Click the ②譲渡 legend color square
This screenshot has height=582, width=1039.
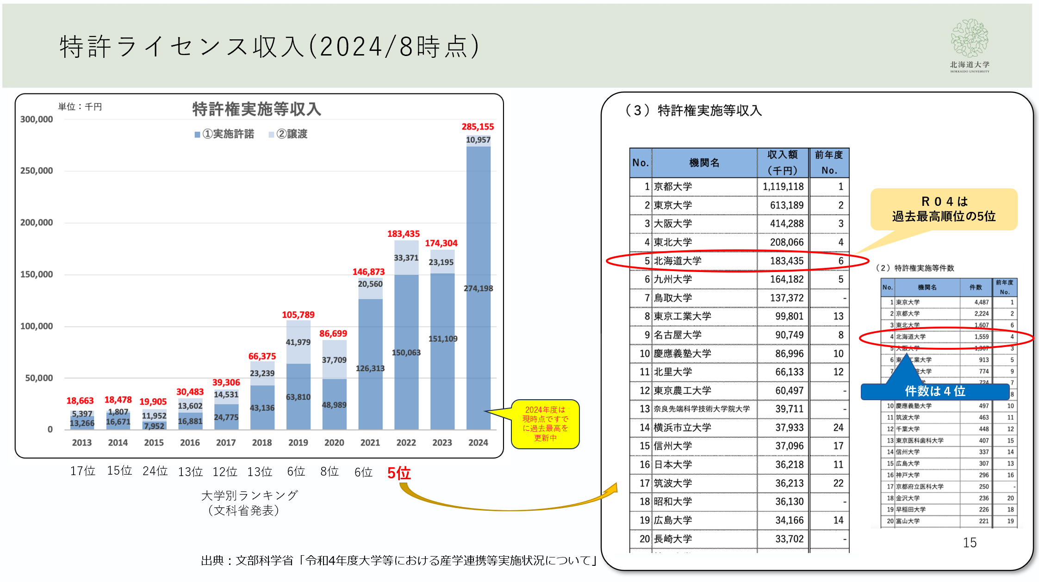[x=272, y=135]
